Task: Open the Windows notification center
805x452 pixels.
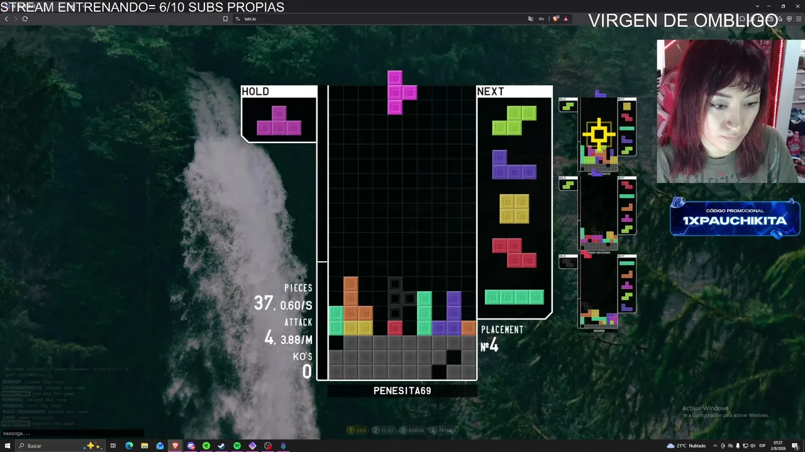Action: [x=796, y=446]
